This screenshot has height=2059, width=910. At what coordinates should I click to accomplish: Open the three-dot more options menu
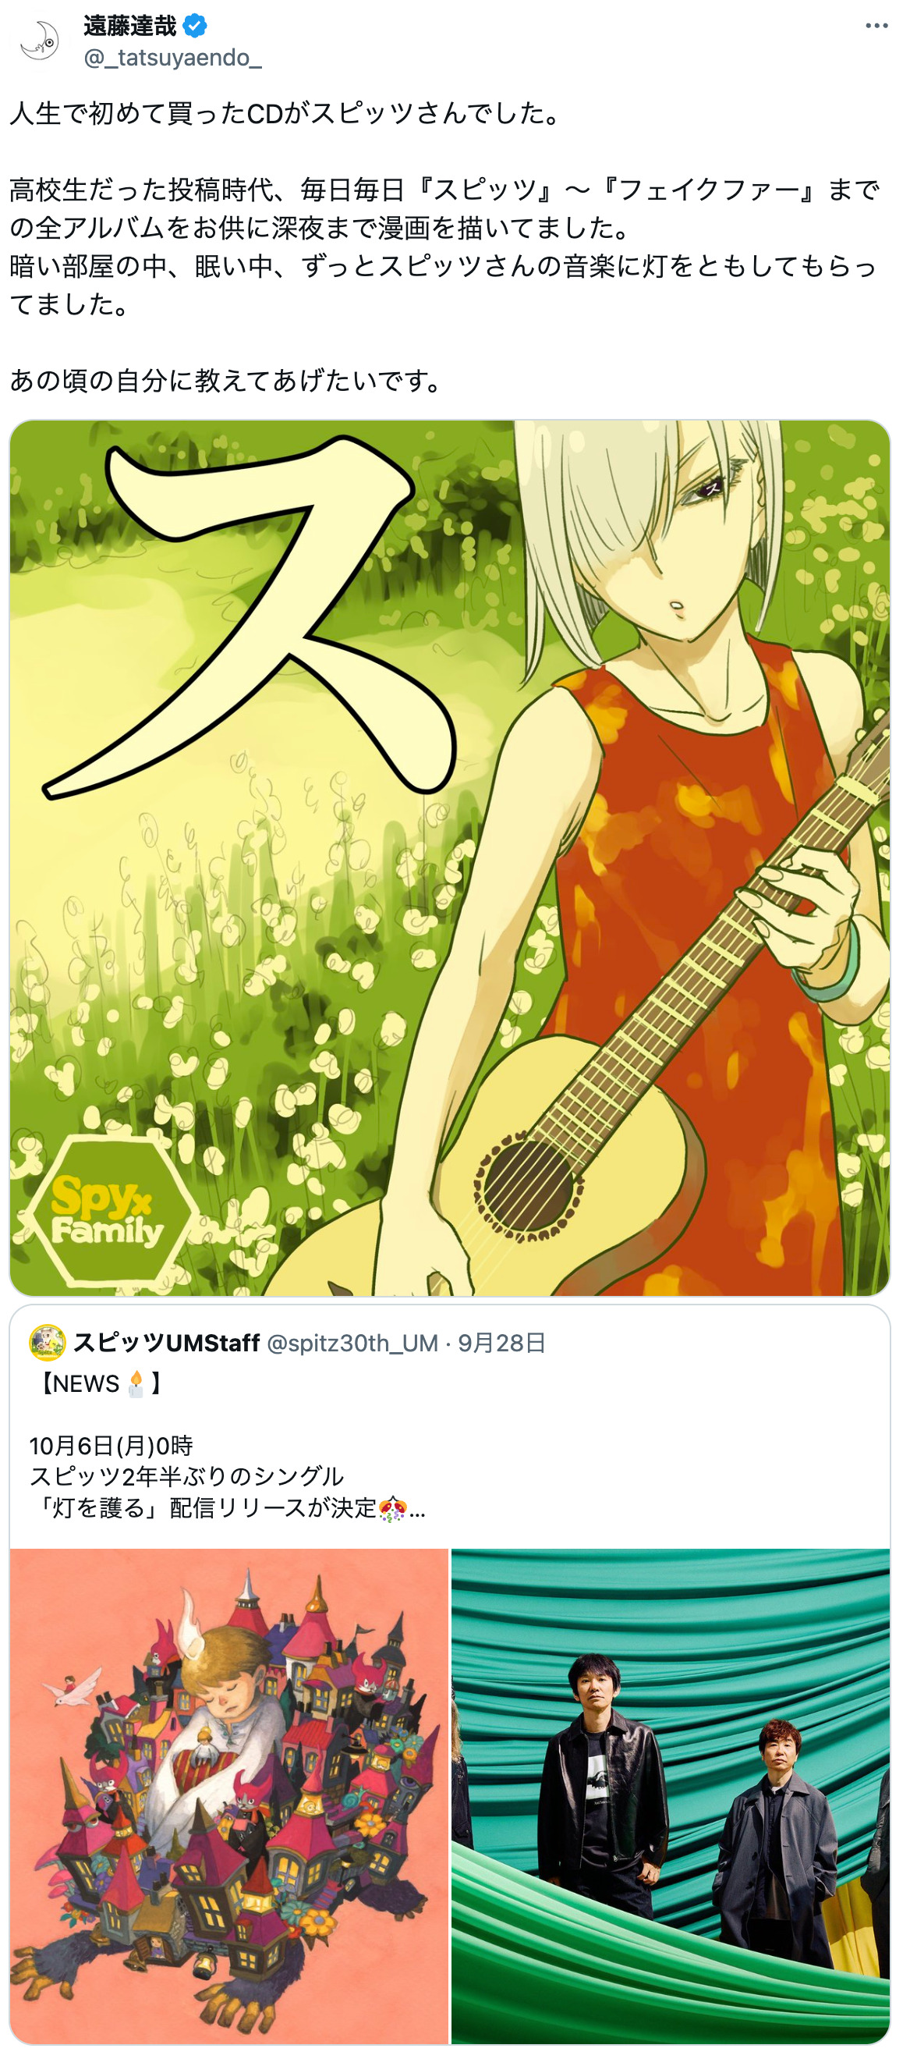pyautogui.click(x=876, y=27)
